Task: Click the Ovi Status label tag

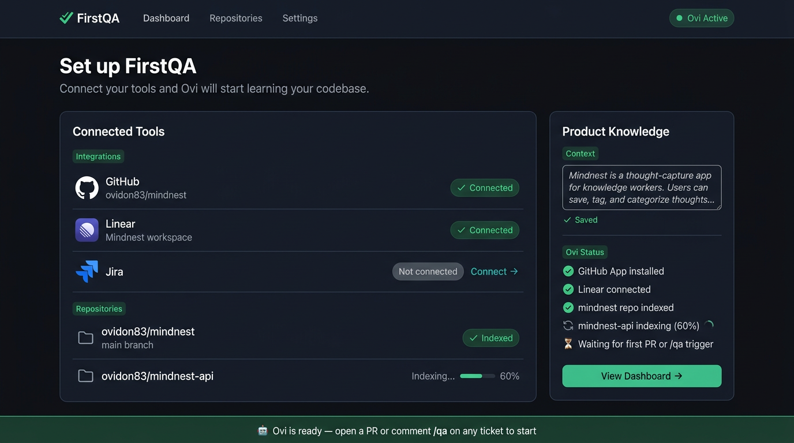Action: click(x=585, y=252)
